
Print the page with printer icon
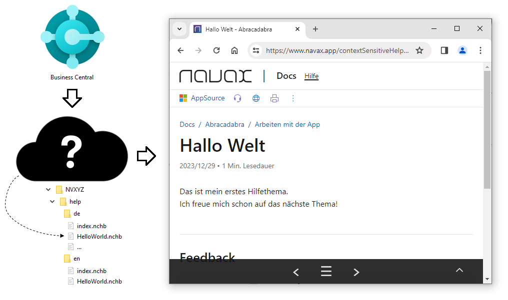[x=274, y=98]
